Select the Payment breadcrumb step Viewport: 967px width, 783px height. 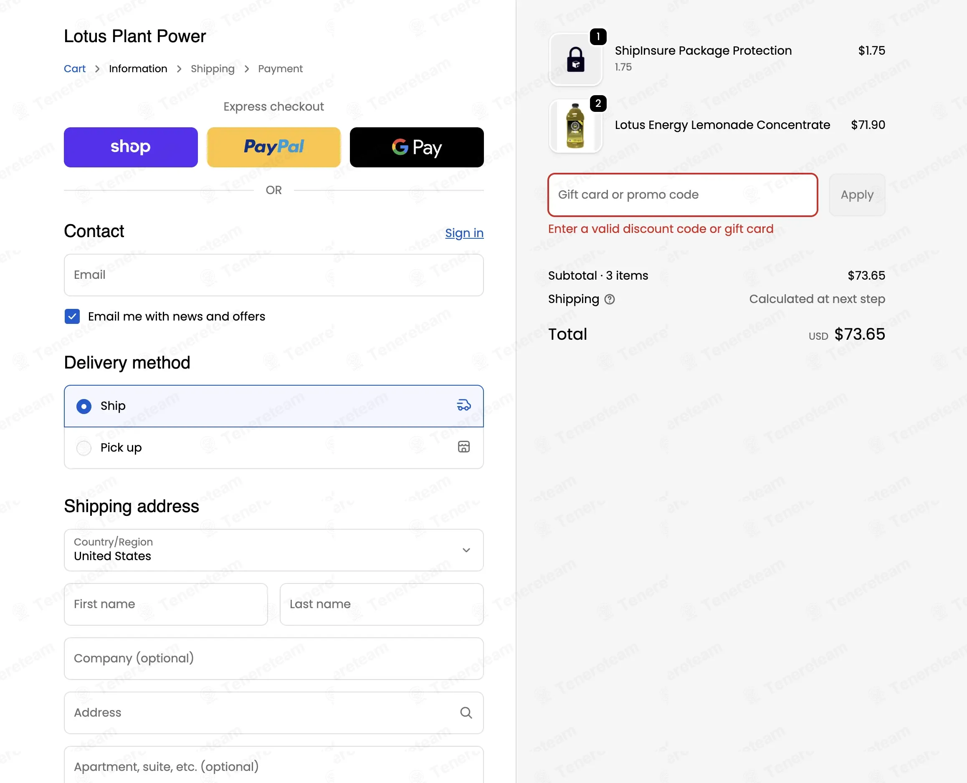coord(280,68)
